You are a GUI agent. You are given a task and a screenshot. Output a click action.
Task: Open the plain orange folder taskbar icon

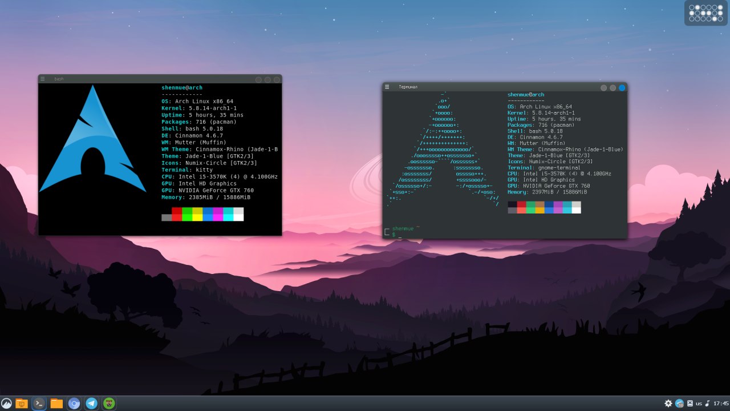click(56, 404)
